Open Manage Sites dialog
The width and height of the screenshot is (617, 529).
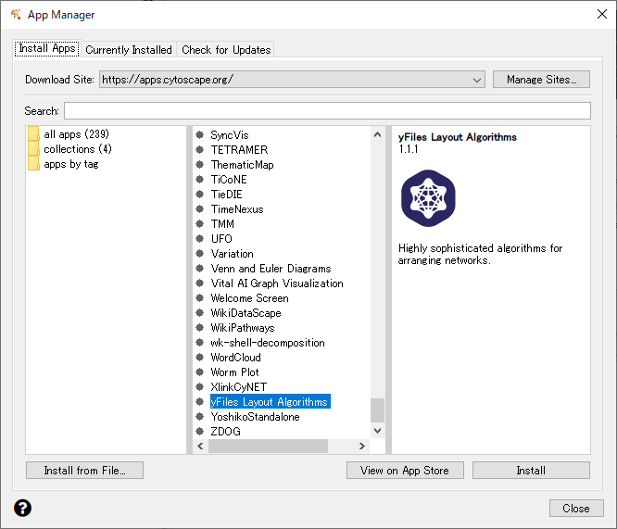[x=541, y=80]
